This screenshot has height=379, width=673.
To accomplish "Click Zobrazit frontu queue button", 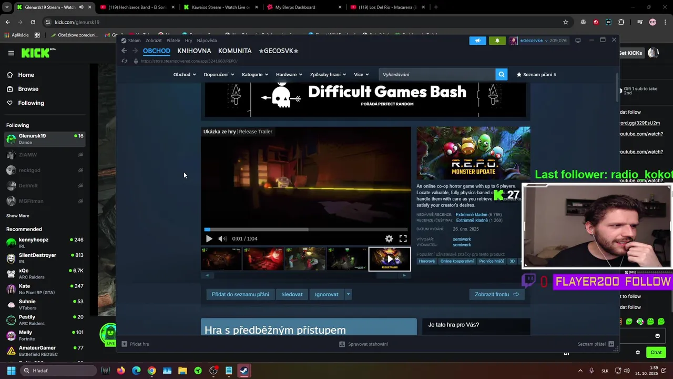I will pos(496,294).
